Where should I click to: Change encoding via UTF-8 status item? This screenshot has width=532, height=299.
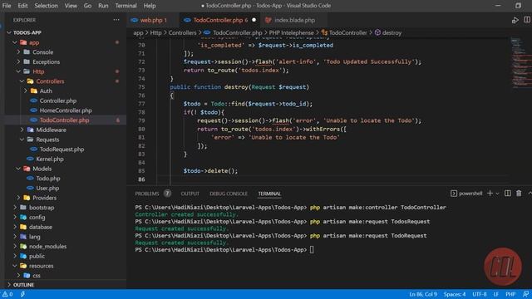(x=480, y=294)
